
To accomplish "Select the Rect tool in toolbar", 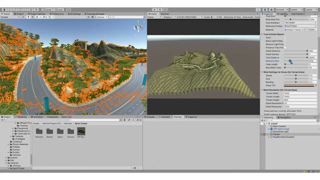I will 25,9.
